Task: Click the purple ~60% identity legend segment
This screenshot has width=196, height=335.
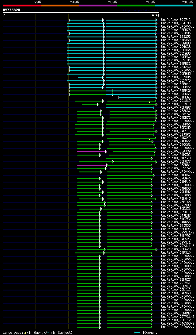Action: tap(98, 5)
